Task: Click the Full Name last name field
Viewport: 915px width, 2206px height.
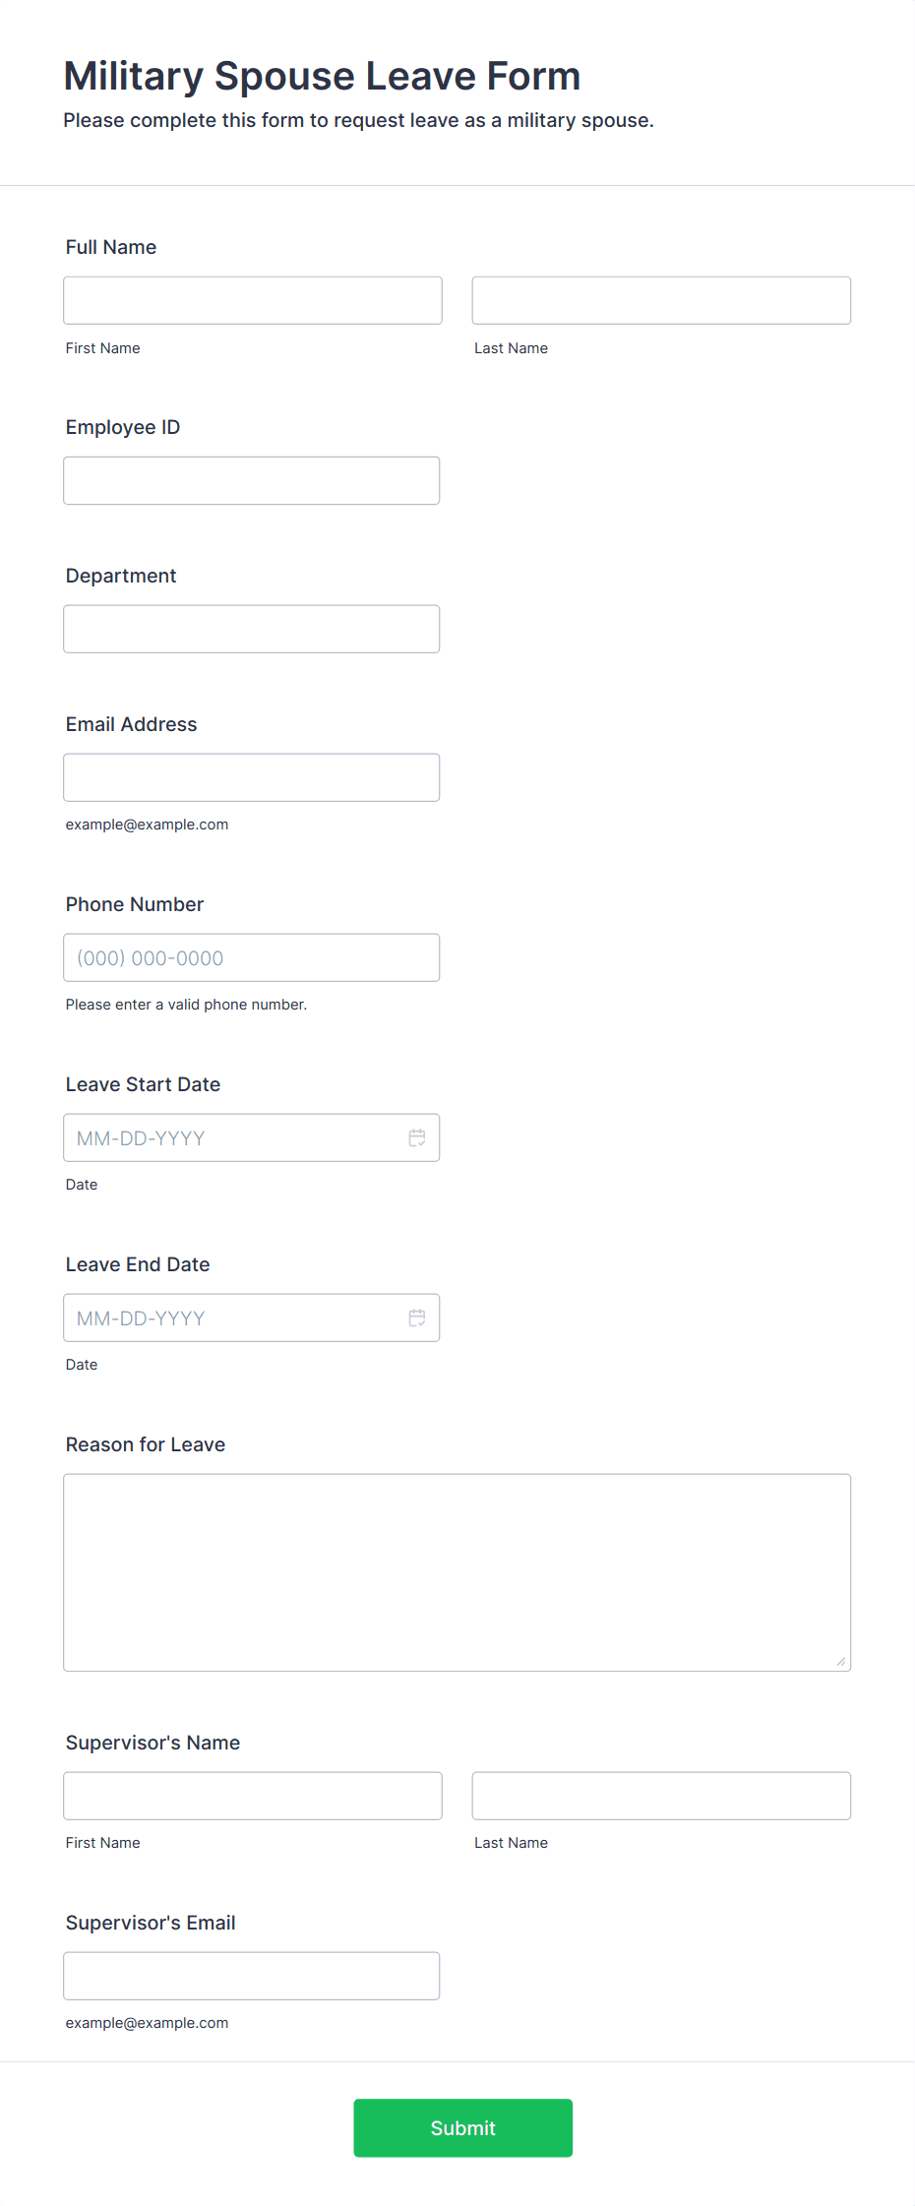Action: (x=661, y=300)
